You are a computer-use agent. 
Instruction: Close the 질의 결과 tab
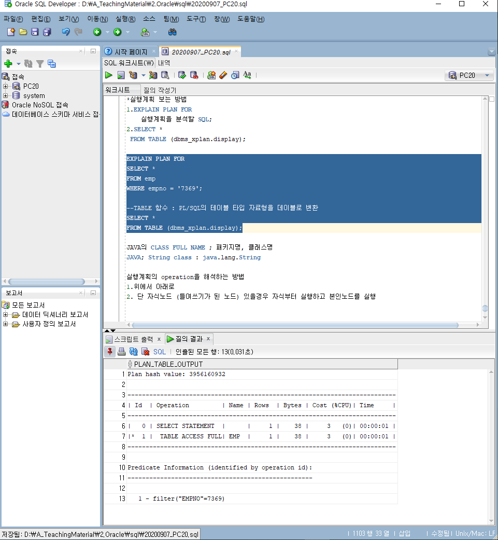(x=208, y=339)
